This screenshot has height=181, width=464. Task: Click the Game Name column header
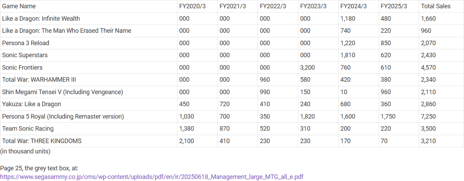click(x=19, y=6)
